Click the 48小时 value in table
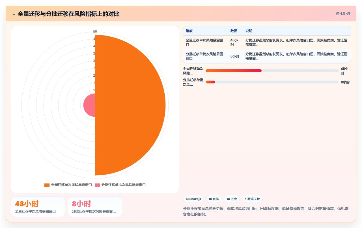This screenshot has width=362, height=228. point(234,43)
